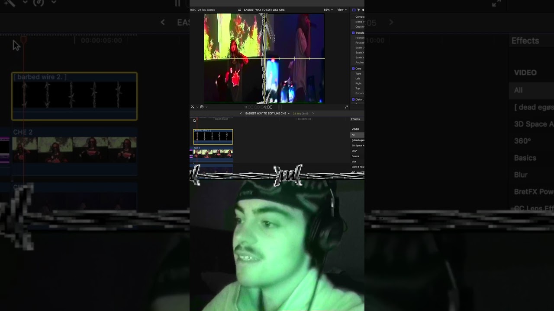Enter full-screen viewer with arrows icon
The height and width of the screenshot is (311, 554).
[346, 107]
